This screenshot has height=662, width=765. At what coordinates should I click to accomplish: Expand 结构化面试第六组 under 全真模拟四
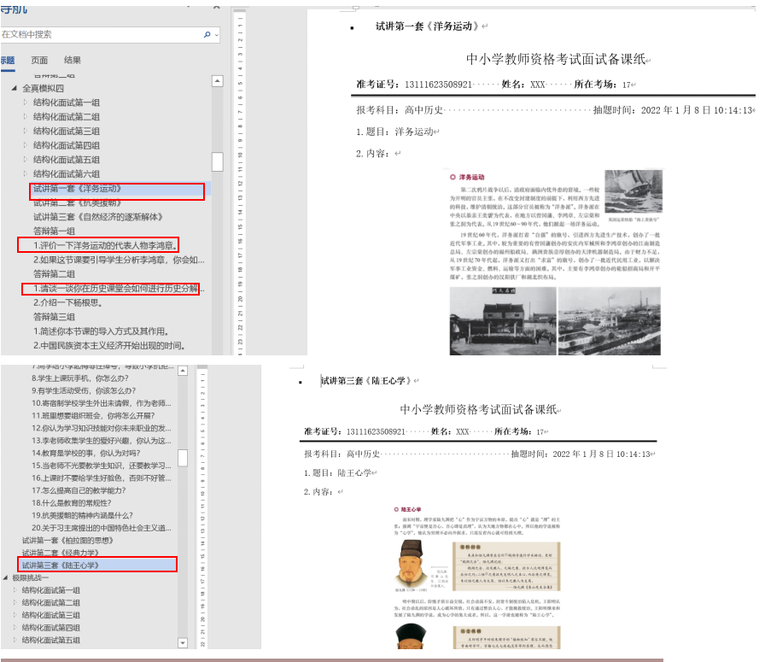tap(25, 174)
